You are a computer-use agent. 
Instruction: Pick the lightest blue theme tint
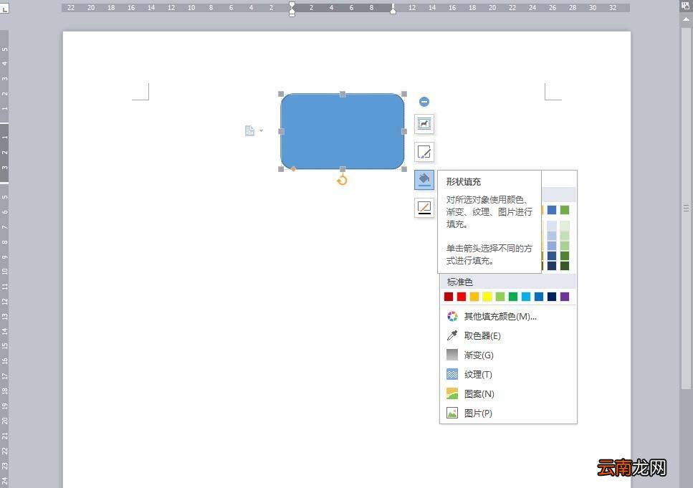click(x=552, y=226)
